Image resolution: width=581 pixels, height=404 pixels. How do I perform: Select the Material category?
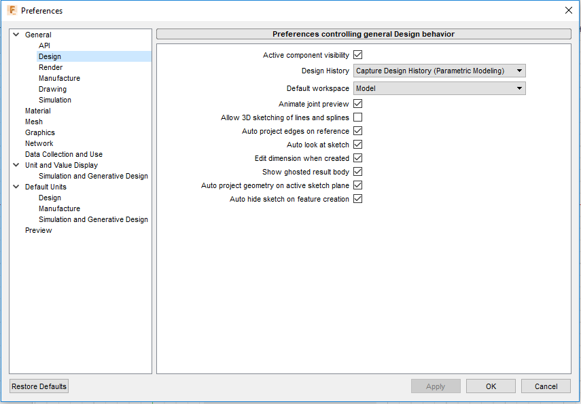click(38, 111)
